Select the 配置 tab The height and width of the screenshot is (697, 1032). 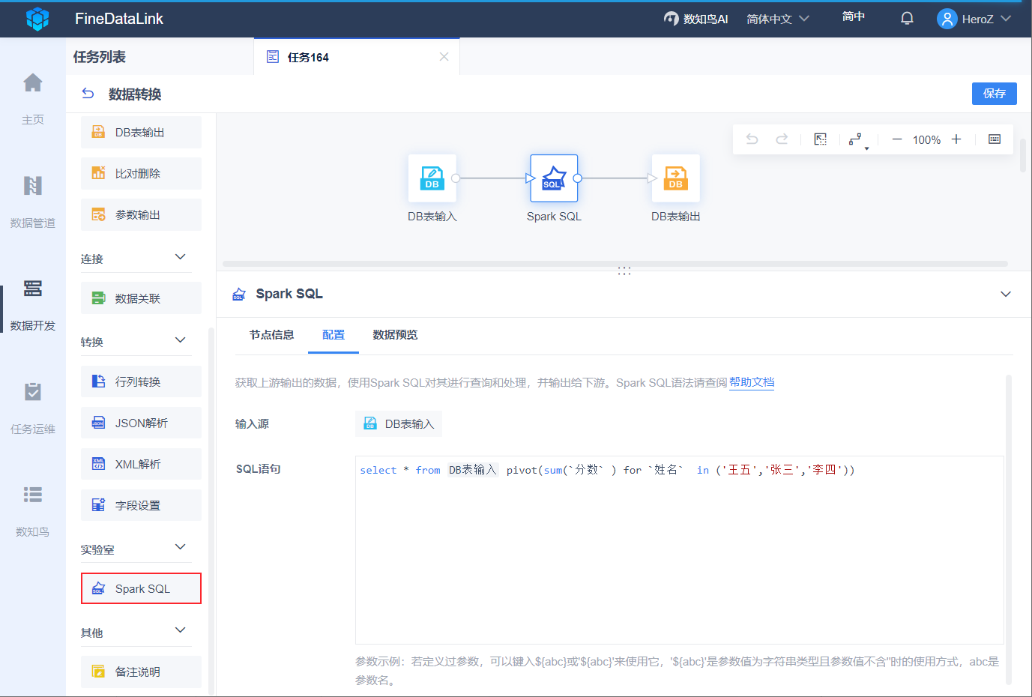(x=334, y=335)
